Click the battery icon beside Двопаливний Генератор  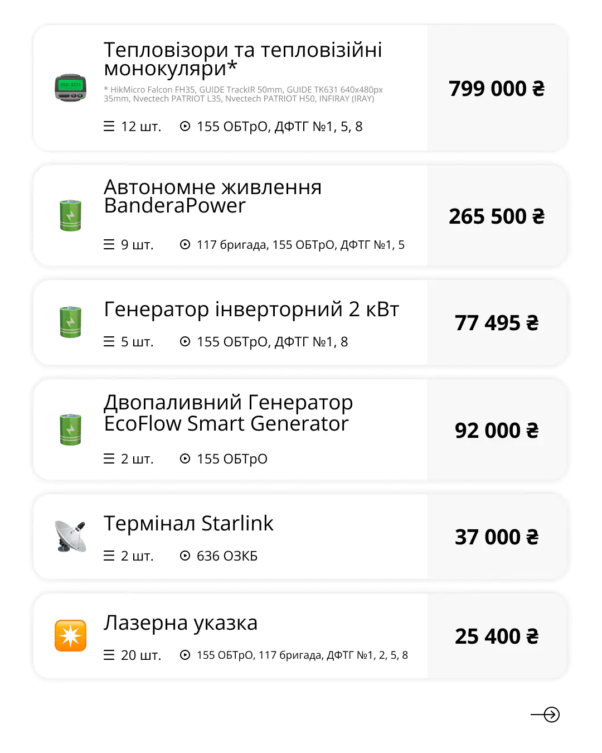[x=70, y=429]
